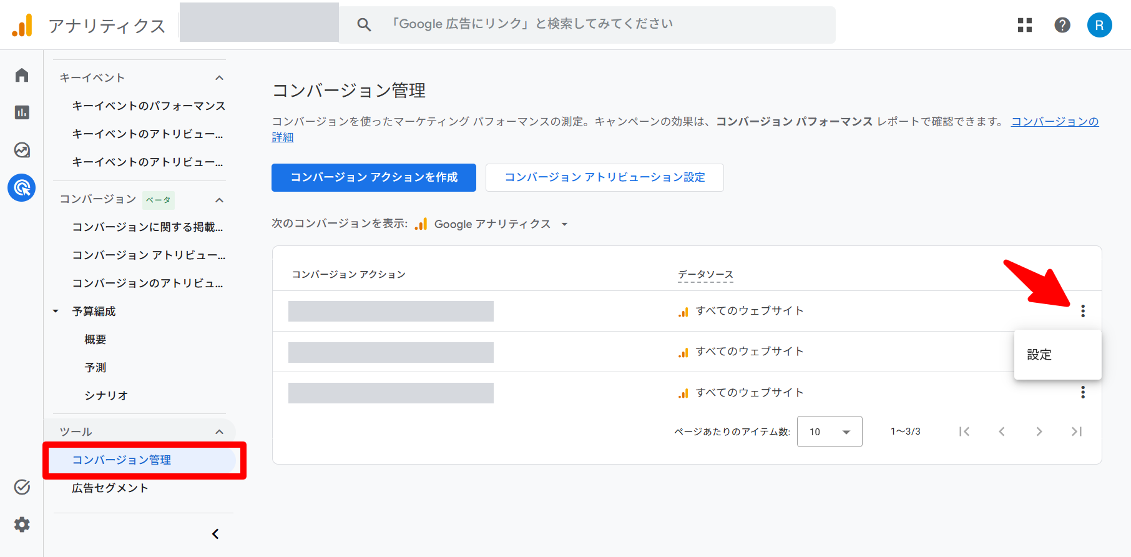Click コンバージョン アクションを作成 button
The height and width of the screenshot is (557, 1131).
tap(374, 177)
